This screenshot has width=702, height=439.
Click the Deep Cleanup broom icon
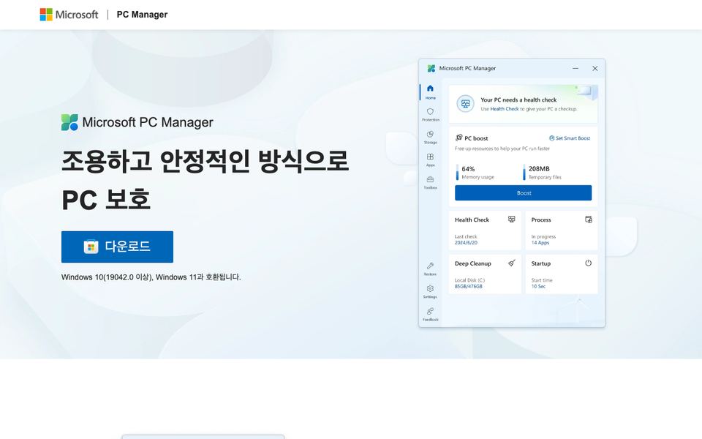(x=512, y=263)
